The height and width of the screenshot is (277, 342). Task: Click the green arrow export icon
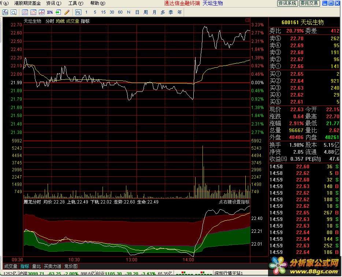click(x=58, y=12)
